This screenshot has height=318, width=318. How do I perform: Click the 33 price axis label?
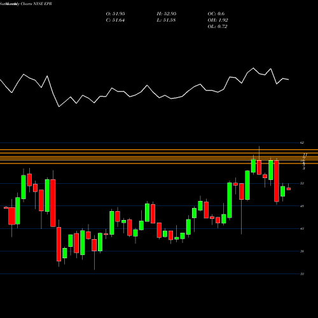pos(302,274)
